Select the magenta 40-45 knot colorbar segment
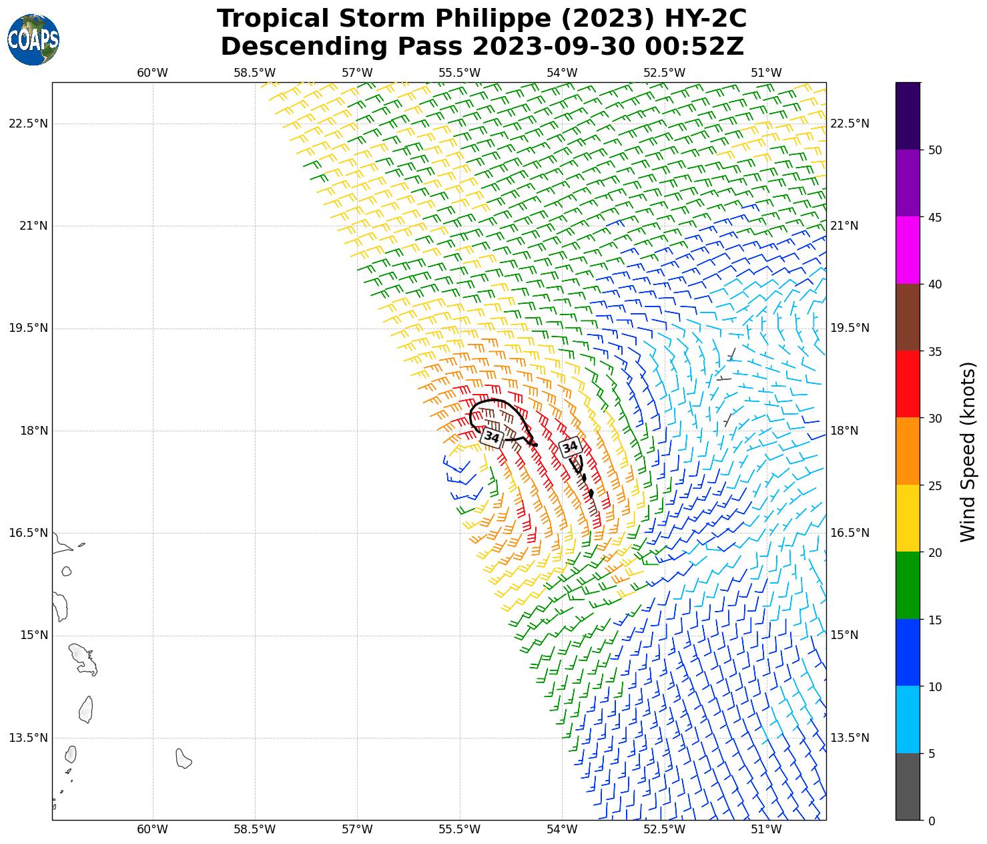This screenshot has height=844, width=987. coord(908,250)
